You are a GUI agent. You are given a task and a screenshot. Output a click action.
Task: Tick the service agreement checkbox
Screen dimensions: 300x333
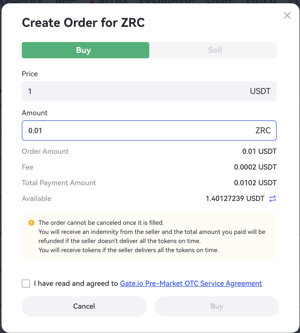coord(26,284)
